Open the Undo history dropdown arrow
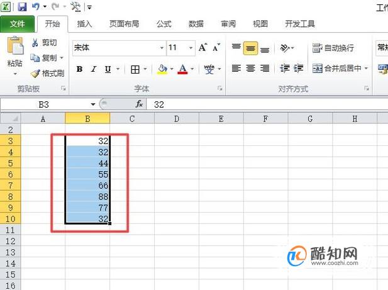This screenshot has width=388, height=290. coord(45,7)
